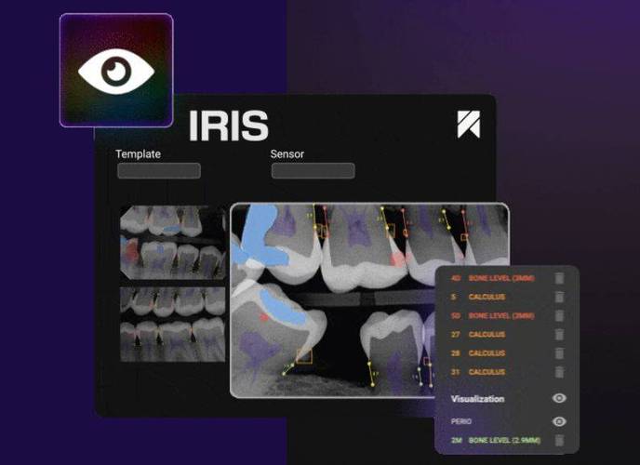Image resolution: width=640 pixels, height=465 pixels.
Task: Open the Template dropdown field
Action: pos(158,171)
